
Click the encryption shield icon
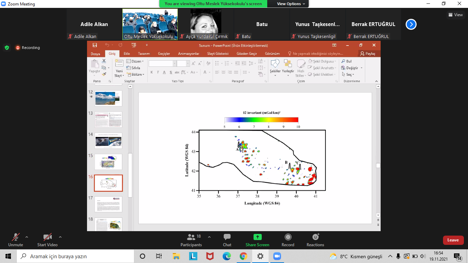pos(7,48)
